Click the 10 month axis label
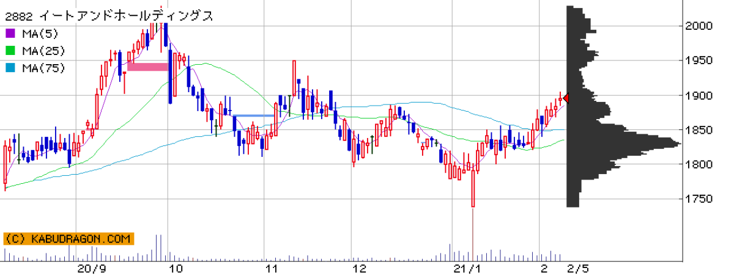Screen dimensions: 734x276 (176, 269)
